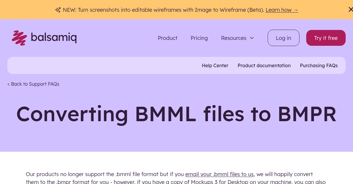This screenshot has width=353, height=184.
Task: Go back to Support FAQs
Action: coord(33,84)
